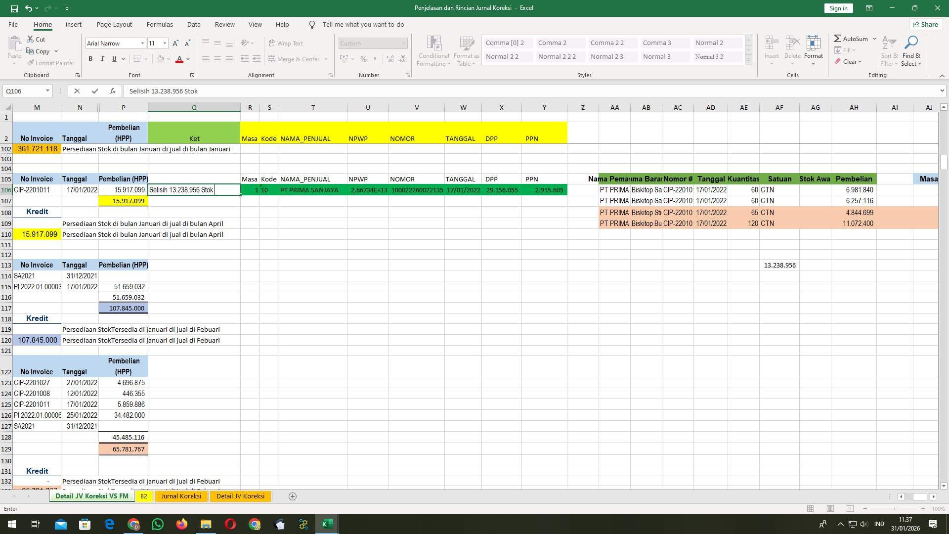The width and height of the screenshot is (949, 534).
Task: Click the Sign in button
Action: tap(838, 8)
